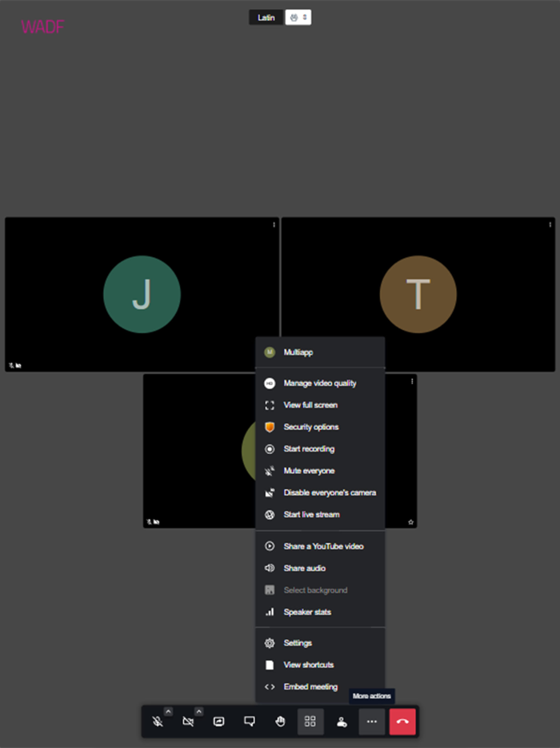Screen dimensions: 560x748
Task: Click the Multiapp avatar circle
Action: point(270,352)
